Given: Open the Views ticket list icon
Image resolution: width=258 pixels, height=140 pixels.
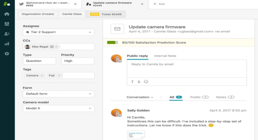Looking at the screenshot, I should 7,24.
